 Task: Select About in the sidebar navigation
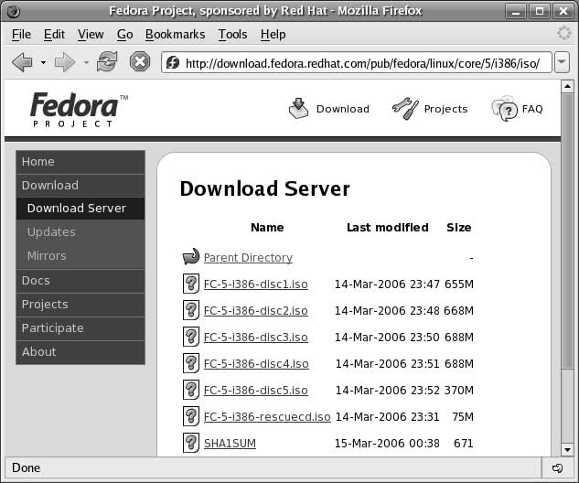tap(80, 352)
